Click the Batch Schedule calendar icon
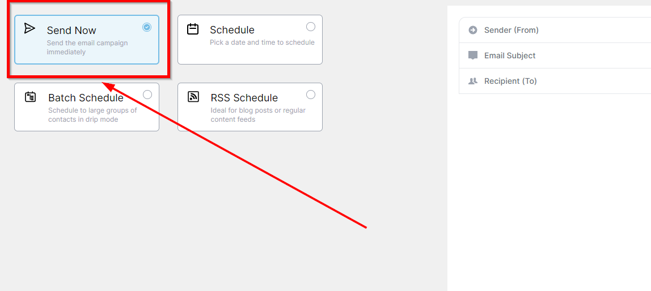 [31, 97]
